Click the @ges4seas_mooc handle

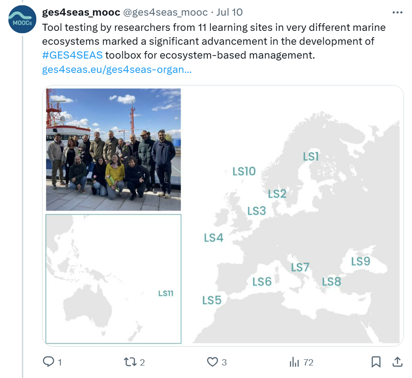pos(165,13)
